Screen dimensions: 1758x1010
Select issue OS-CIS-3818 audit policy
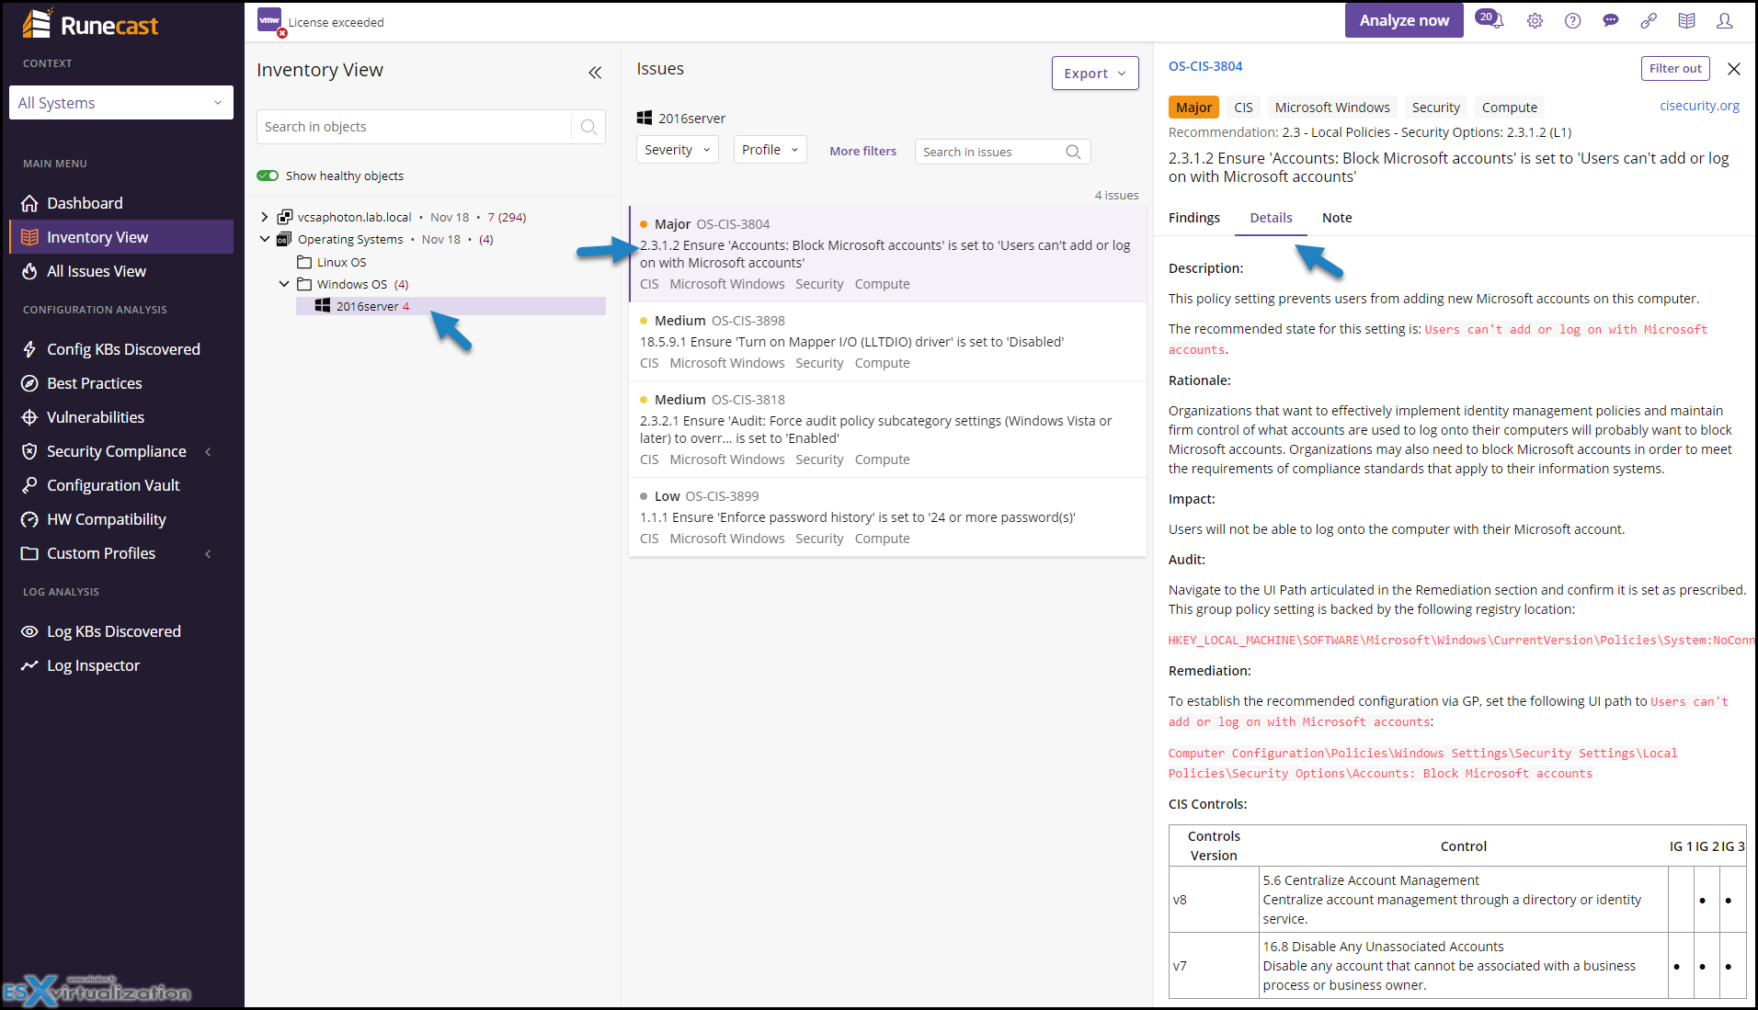tap(887, 429)
